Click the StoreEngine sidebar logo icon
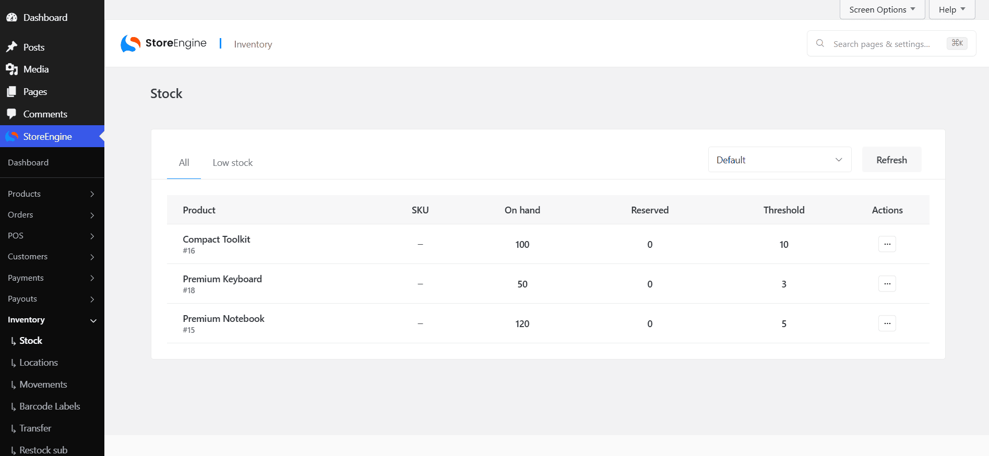 [11, 136]
